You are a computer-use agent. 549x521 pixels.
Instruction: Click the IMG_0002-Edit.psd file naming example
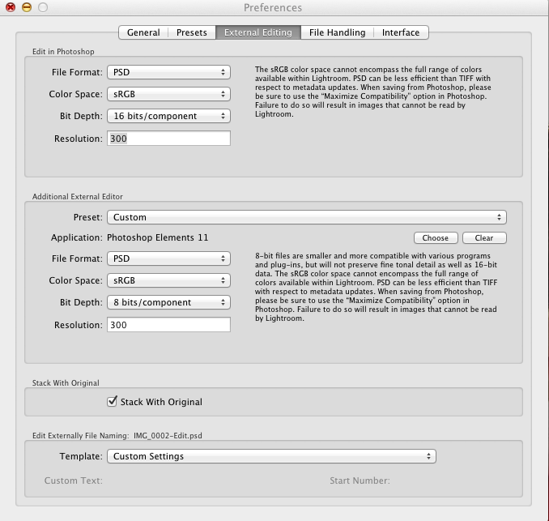click(168, 435)
